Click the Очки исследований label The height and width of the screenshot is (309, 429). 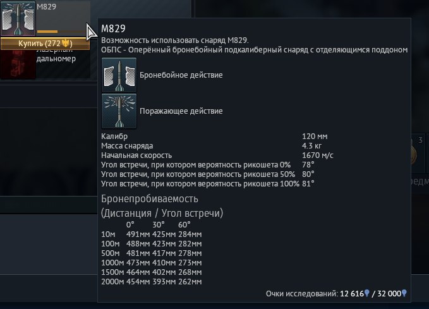pos(302,294)
